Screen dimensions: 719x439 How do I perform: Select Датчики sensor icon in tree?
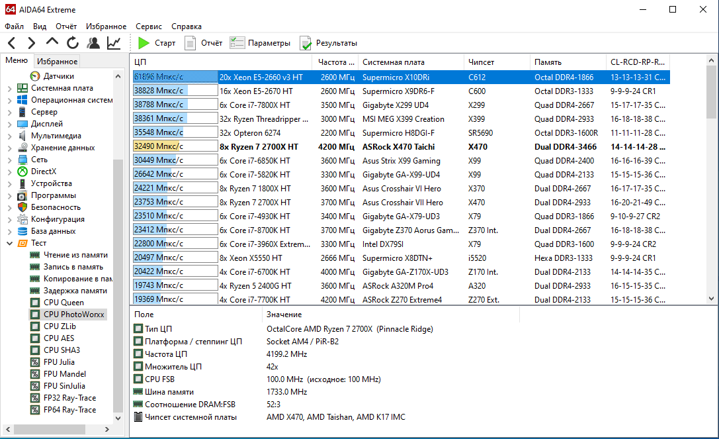35,76
